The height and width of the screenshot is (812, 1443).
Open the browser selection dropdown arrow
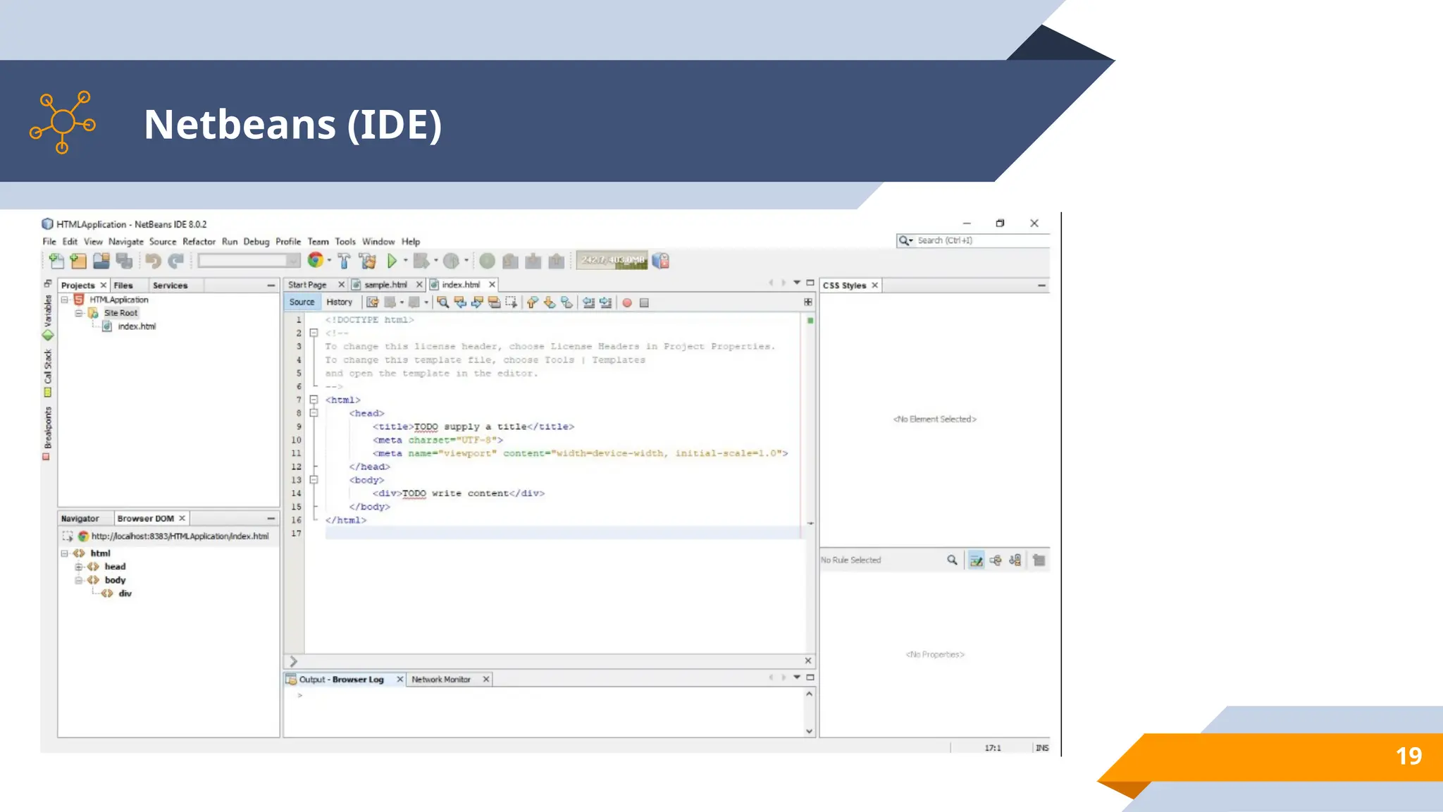pyautogui.click(x=329, y=261)
